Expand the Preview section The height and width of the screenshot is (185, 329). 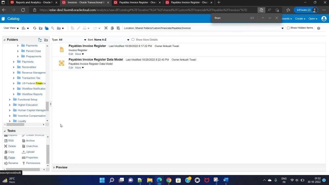54,168
